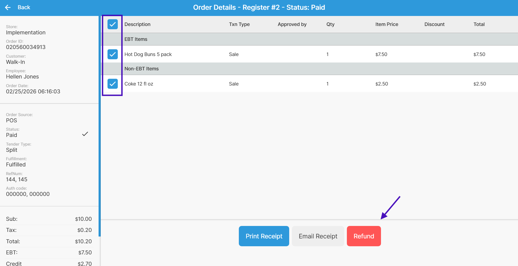Viewport: 518px width, 266px height.
Task: Toggle the select-all checkbox in header
Action: (x=112, y=24)
